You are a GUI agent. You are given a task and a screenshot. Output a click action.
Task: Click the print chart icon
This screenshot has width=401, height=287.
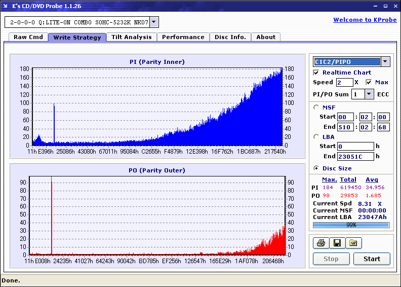click(x=320, y=243)
